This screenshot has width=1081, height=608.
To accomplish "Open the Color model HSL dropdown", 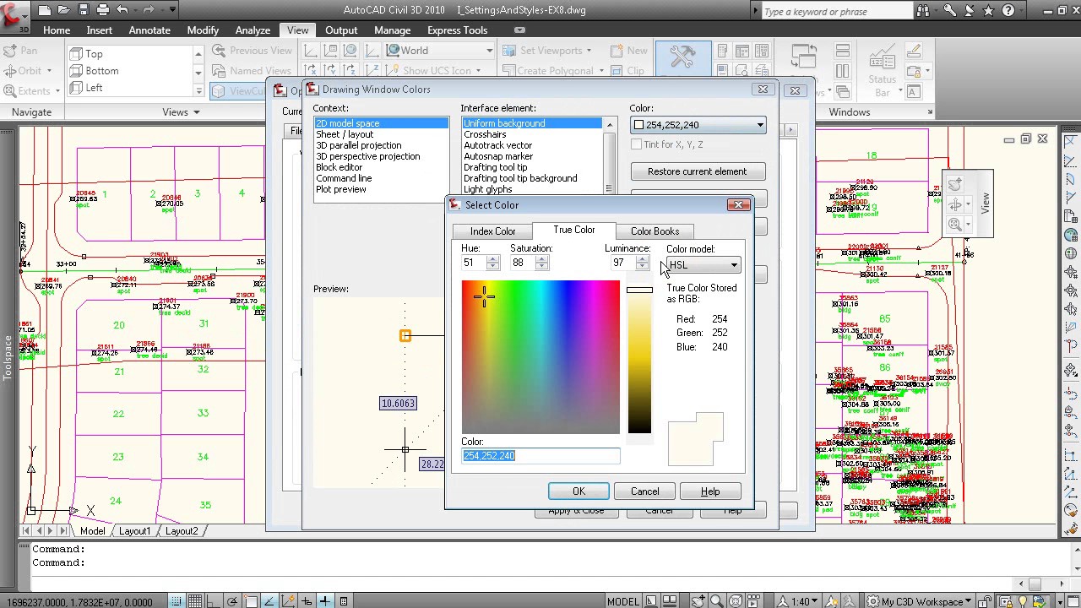I will coord(703,265).
